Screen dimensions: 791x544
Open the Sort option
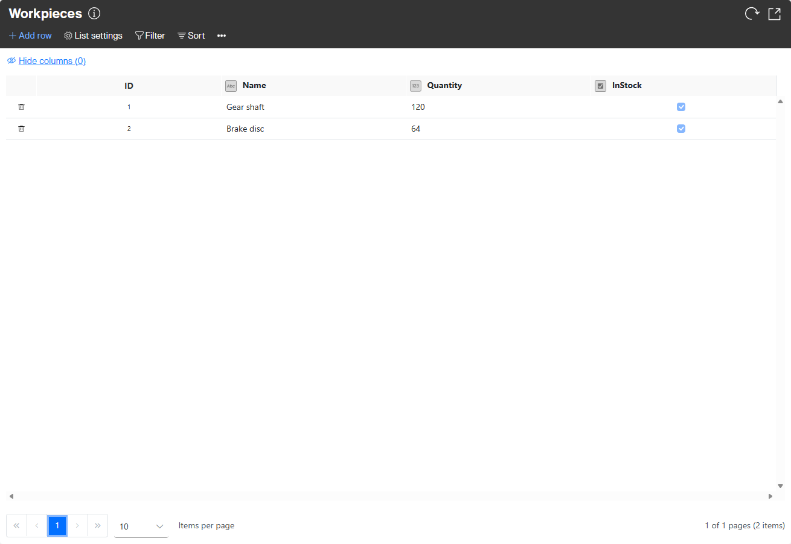[x=191, y=36]
